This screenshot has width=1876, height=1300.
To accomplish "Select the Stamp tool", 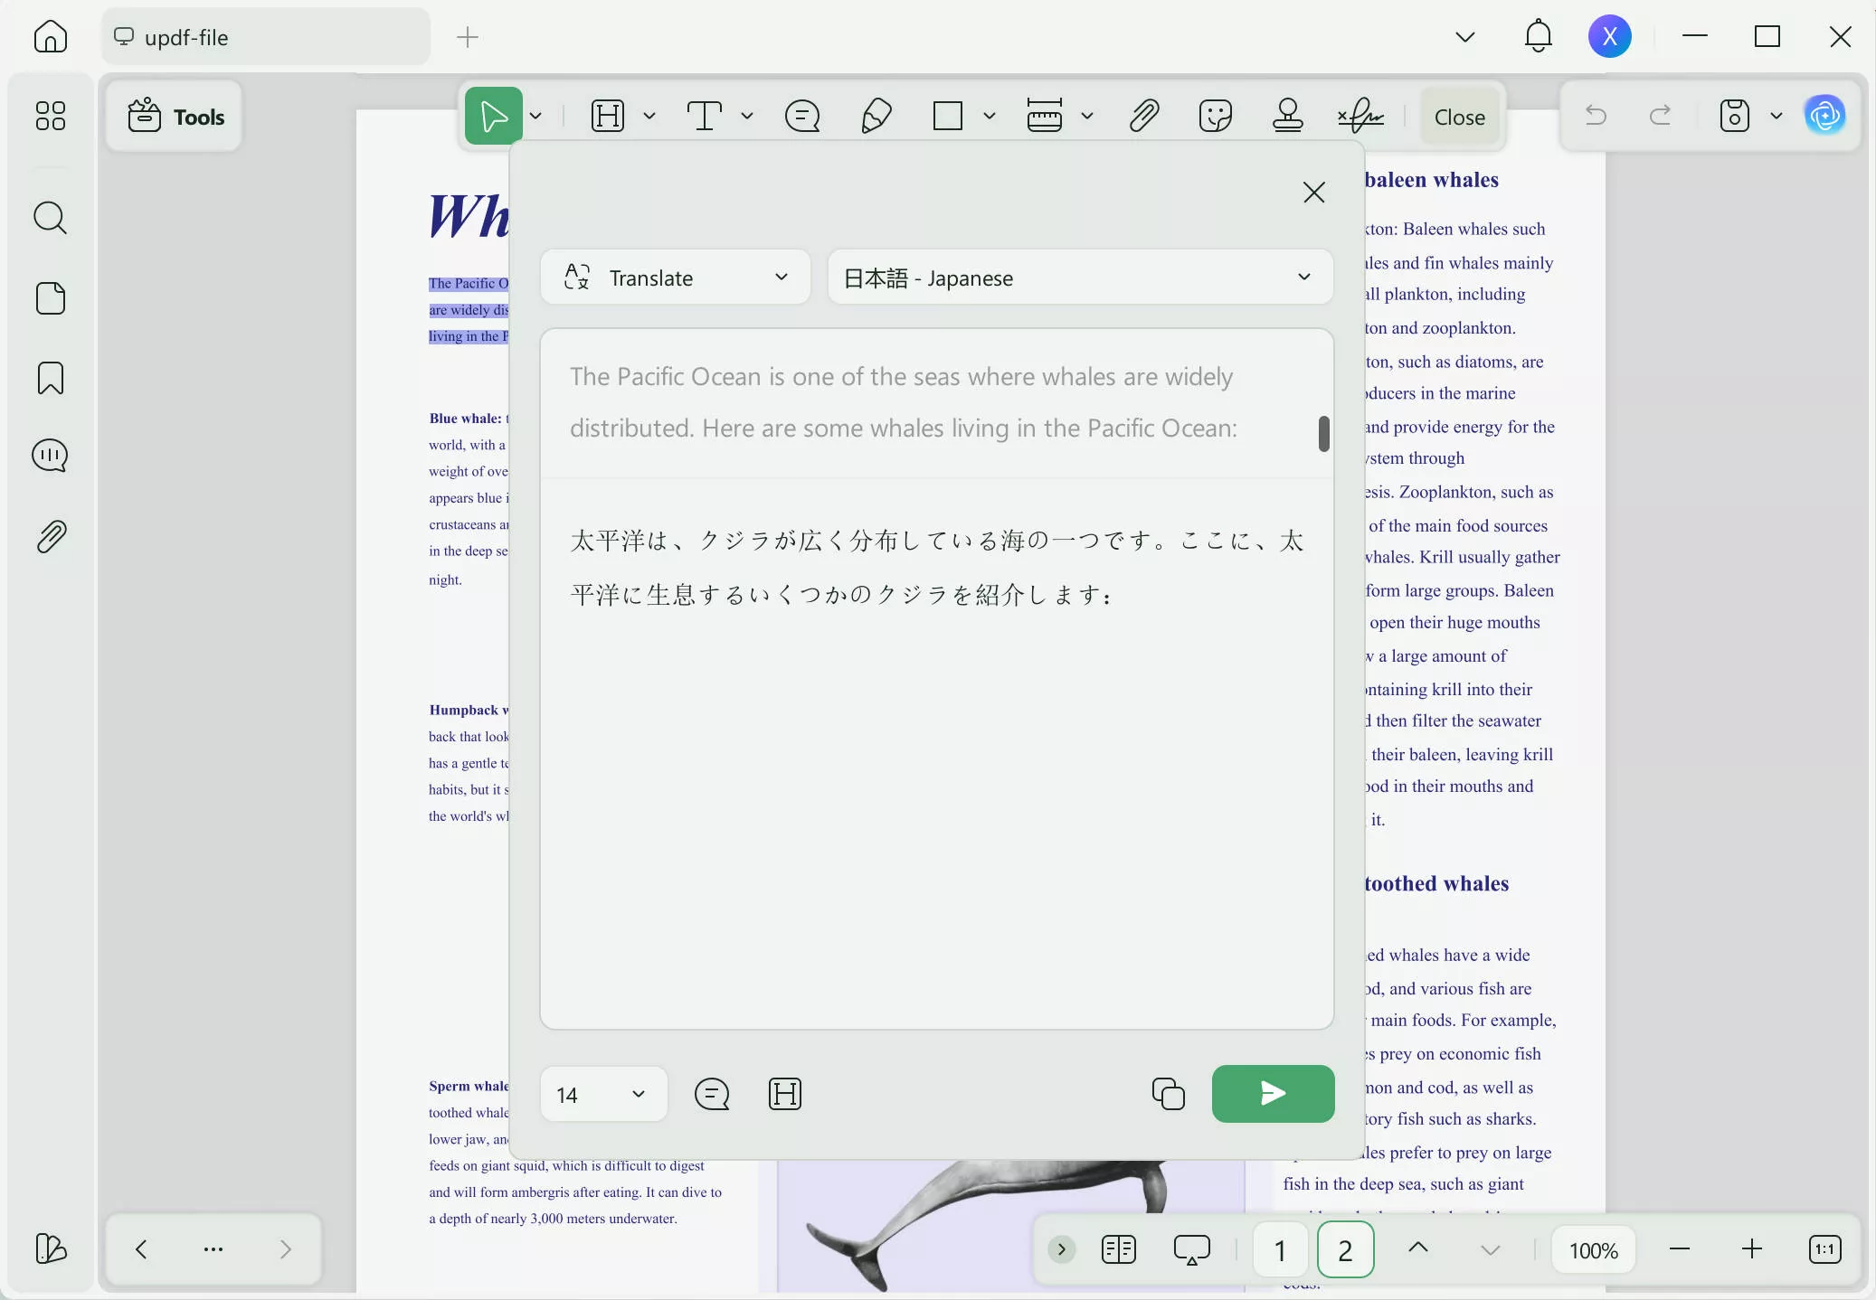I will click(1287, 116).
